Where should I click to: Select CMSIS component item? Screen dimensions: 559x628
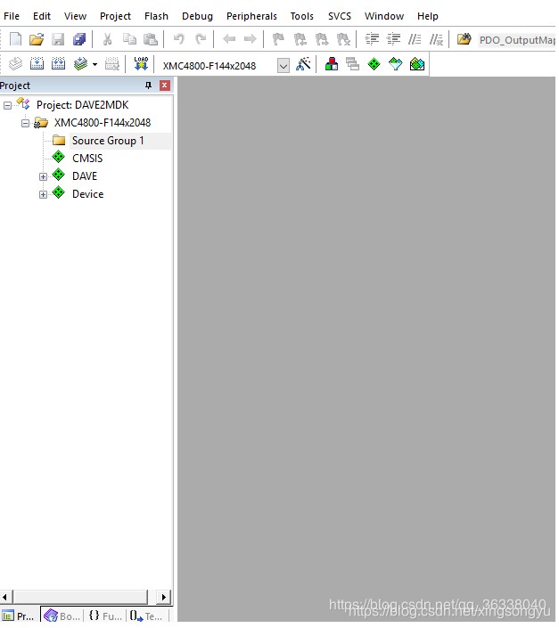87,159
